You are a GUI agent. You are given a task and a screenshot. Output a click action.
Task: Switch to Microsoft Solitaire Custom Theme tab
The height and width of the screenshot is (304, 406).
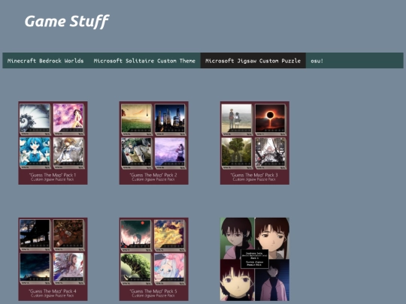144,61
